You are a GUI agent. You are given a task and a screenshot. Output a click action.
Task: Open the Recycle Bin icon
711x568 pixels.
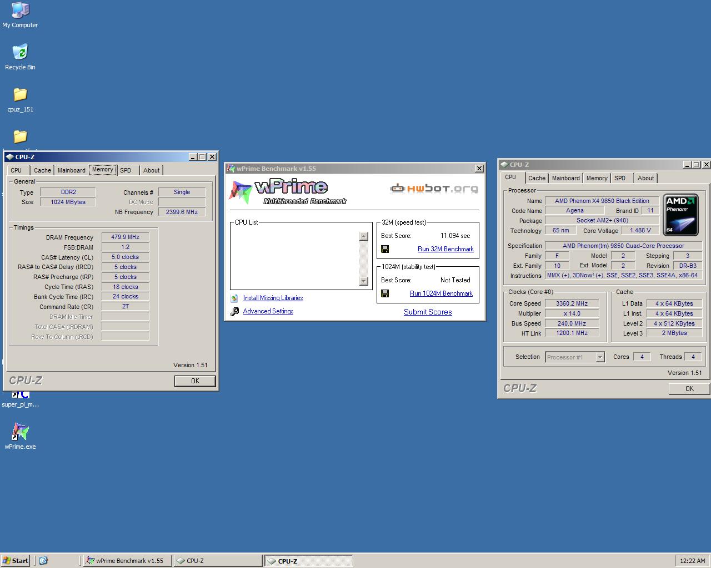(x=20, y=57)
